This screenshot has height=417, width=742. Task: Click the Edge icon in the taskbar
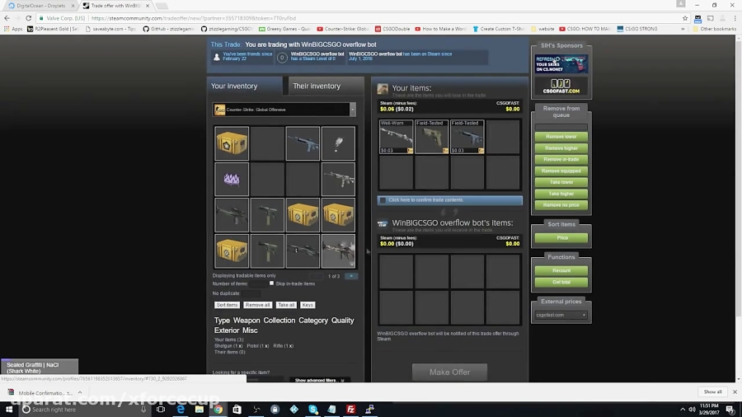181,409
